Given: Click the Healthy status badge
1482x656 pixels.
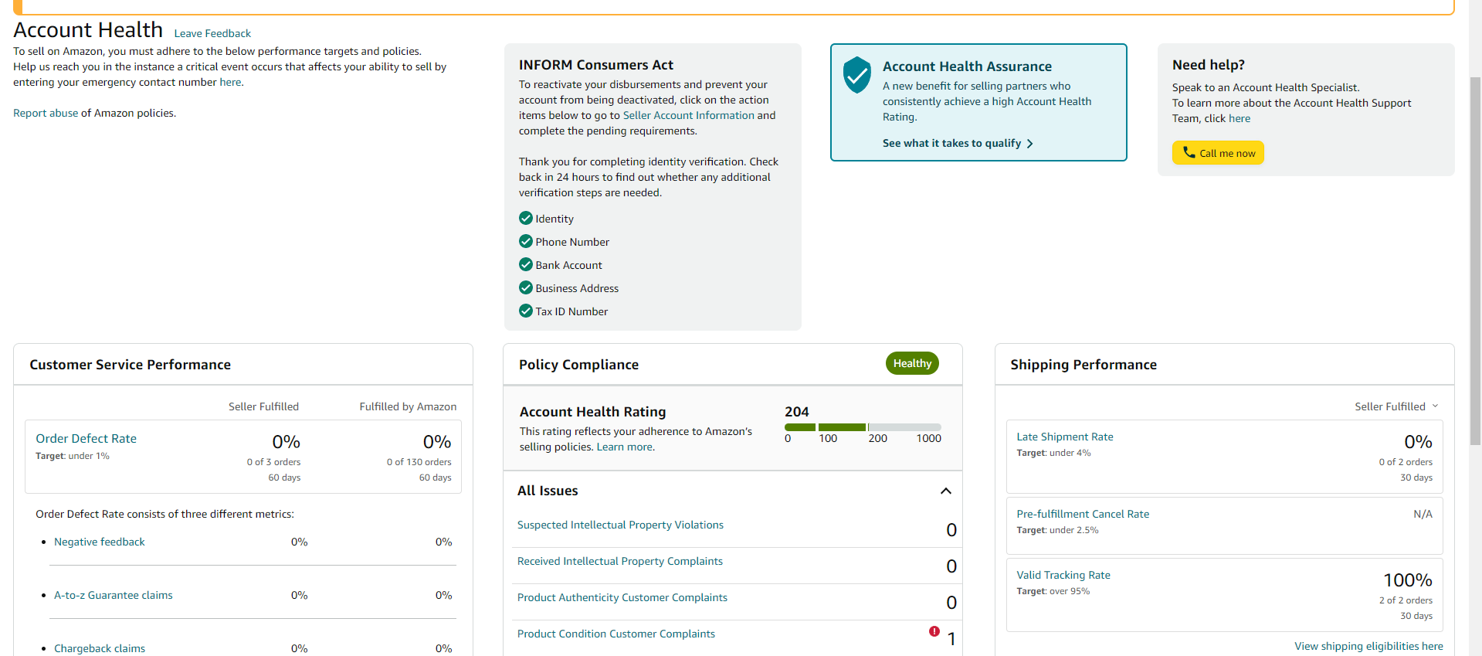Looking at the screenshot, I should click(x=912, y=363).
